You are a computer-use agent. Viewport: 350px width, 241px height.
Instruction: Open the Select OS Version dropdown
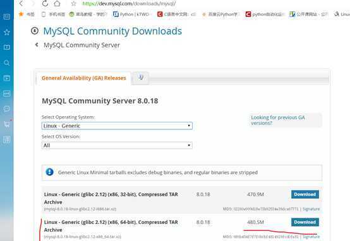coord(117,145)
